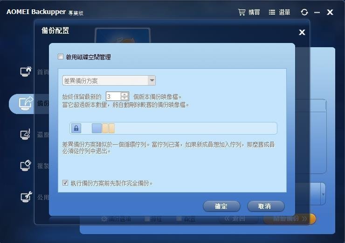Image resolution: width=345 pixels, height=243 pixels.
Task: Open the Clone sidebar icon
Action: click(x=26, y=165)
